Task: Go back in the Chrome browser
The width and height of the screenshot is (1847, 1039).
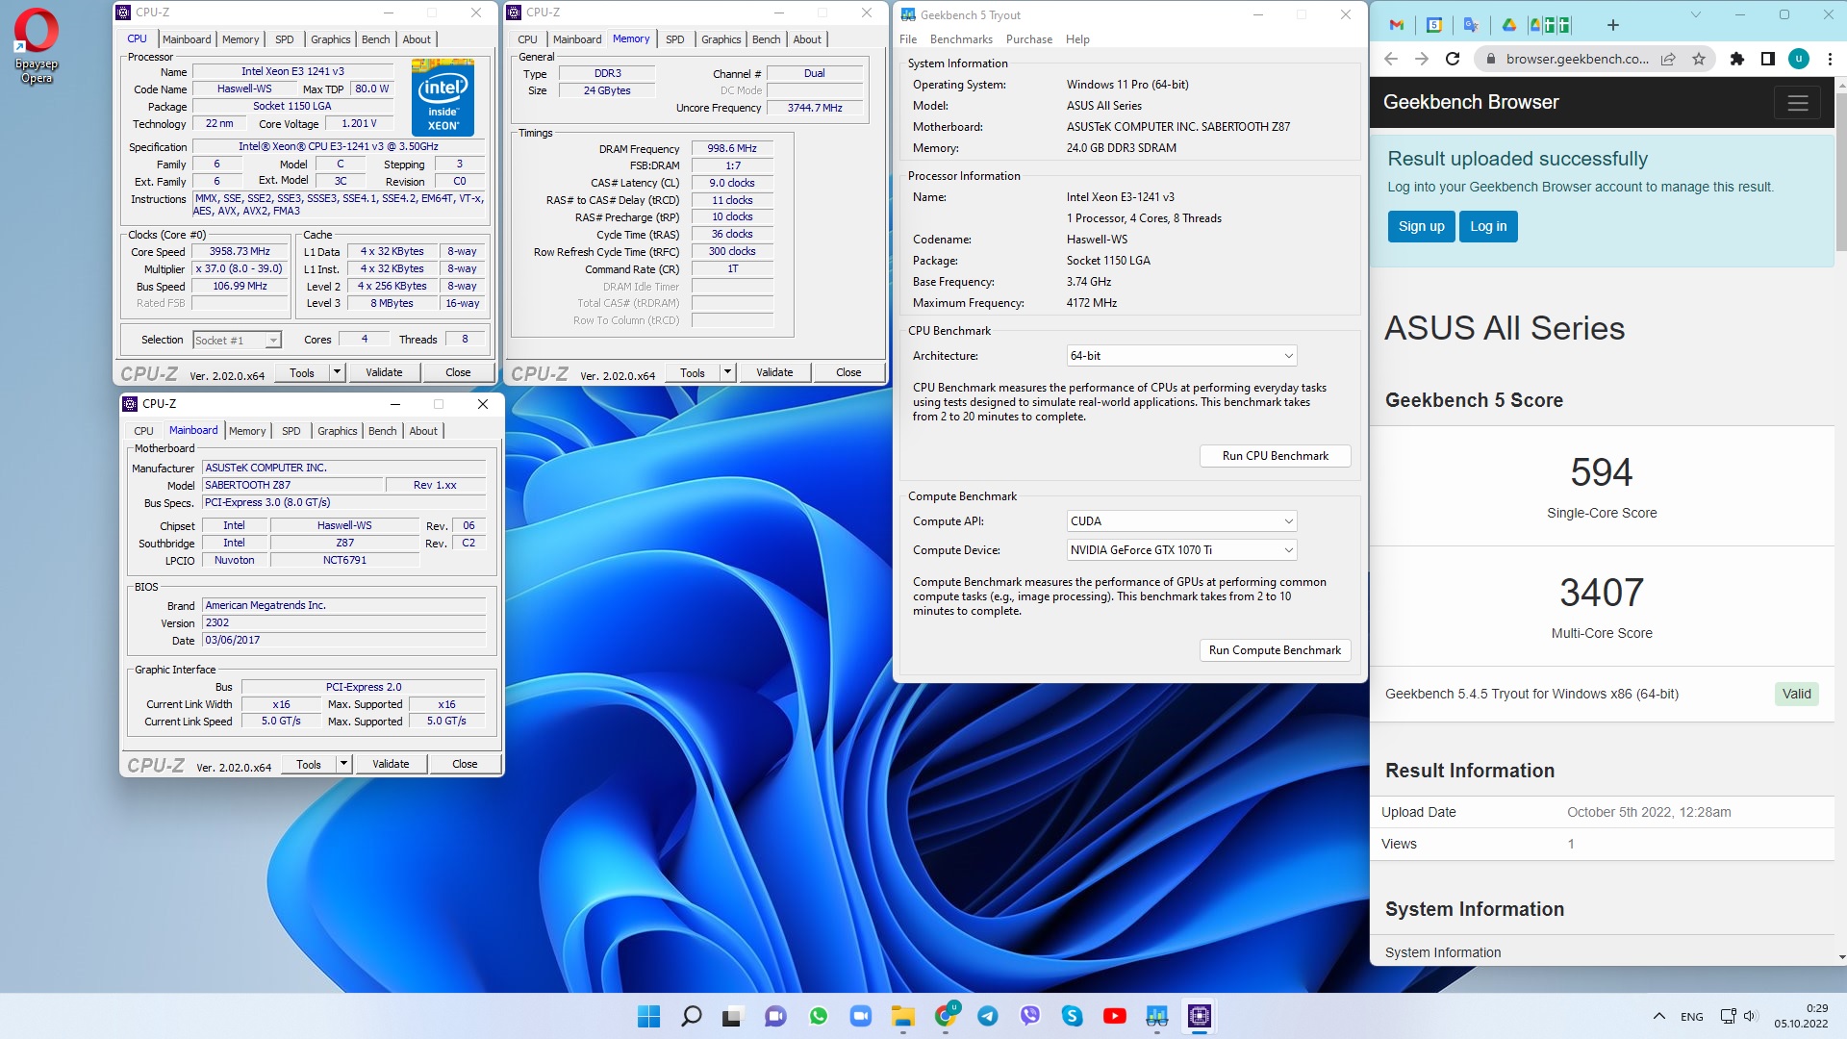Action: pos(1391,59)
